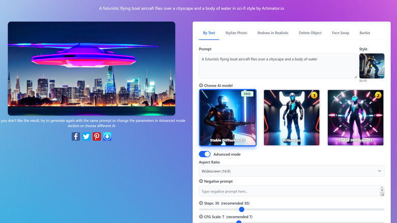The height and width of the screenshot is (223, 397).
Task: Click the image title text at the top
Action: [x=191, y=8]
